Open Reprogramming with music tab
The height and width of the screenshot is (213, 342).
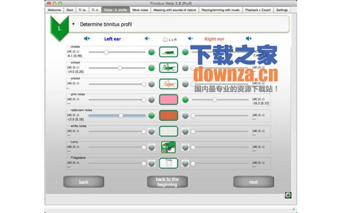pos(221,10)
